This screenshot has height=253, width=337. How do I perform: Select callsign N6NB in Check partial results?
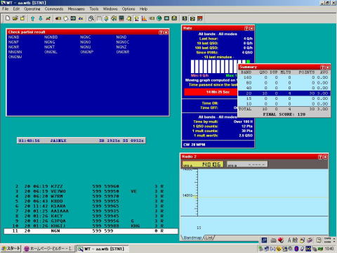click(13, 37)
